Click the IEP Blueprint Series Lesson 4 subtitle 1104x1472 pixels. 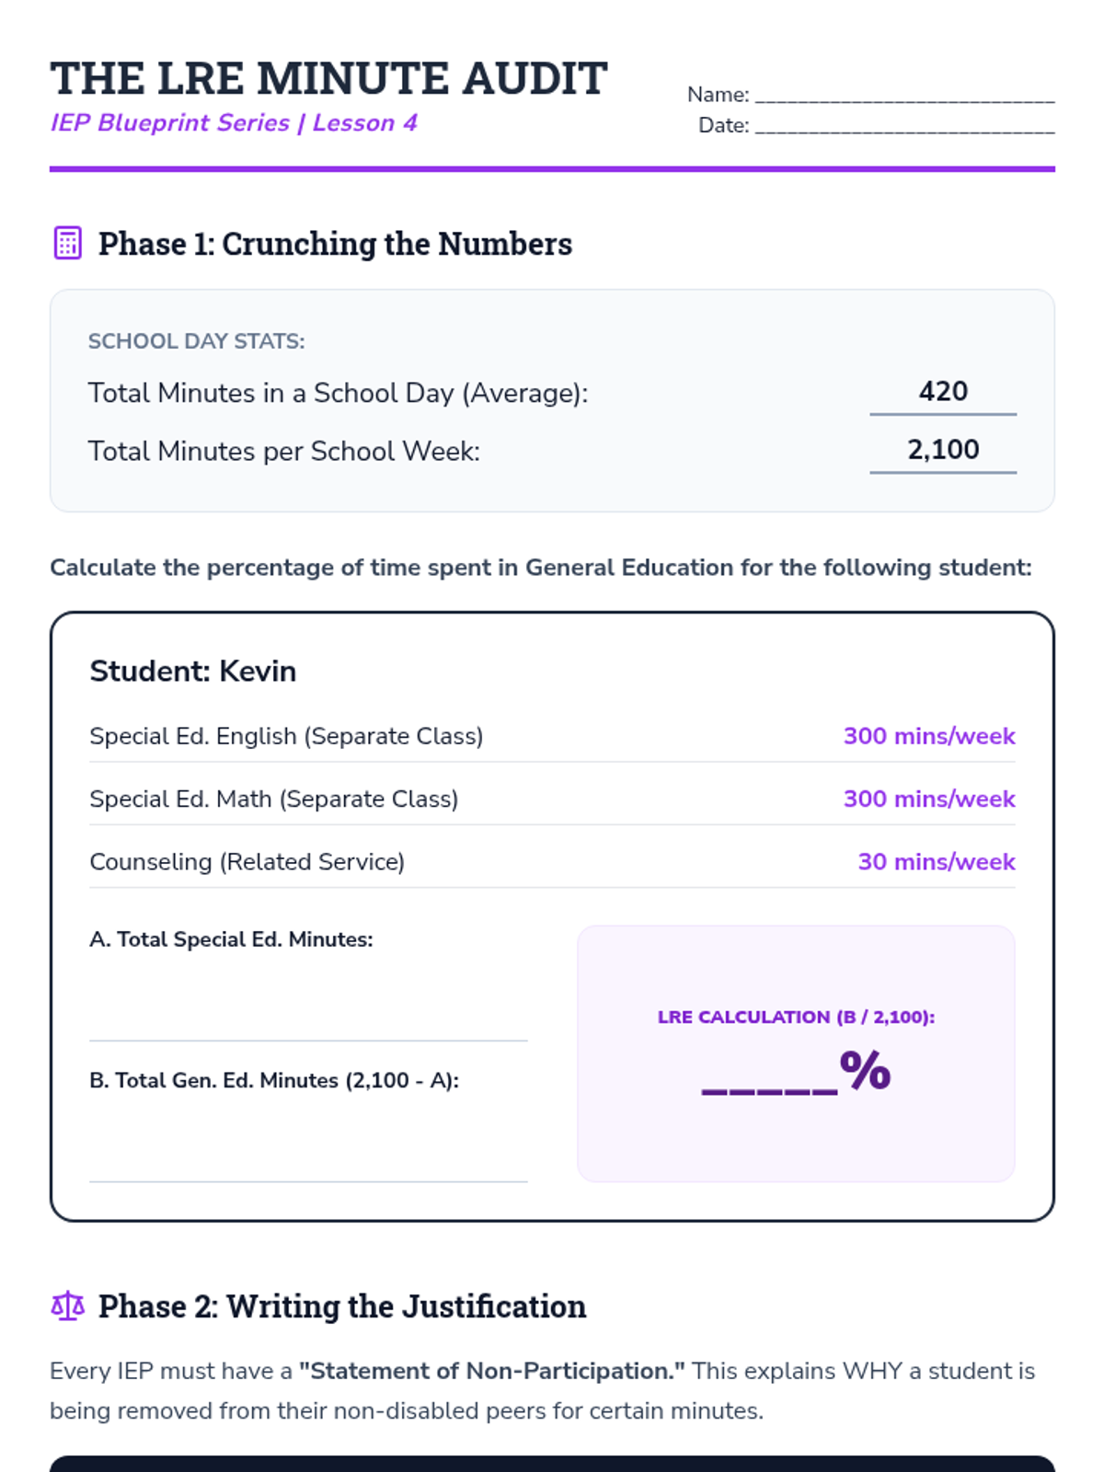tap(234, 123)
